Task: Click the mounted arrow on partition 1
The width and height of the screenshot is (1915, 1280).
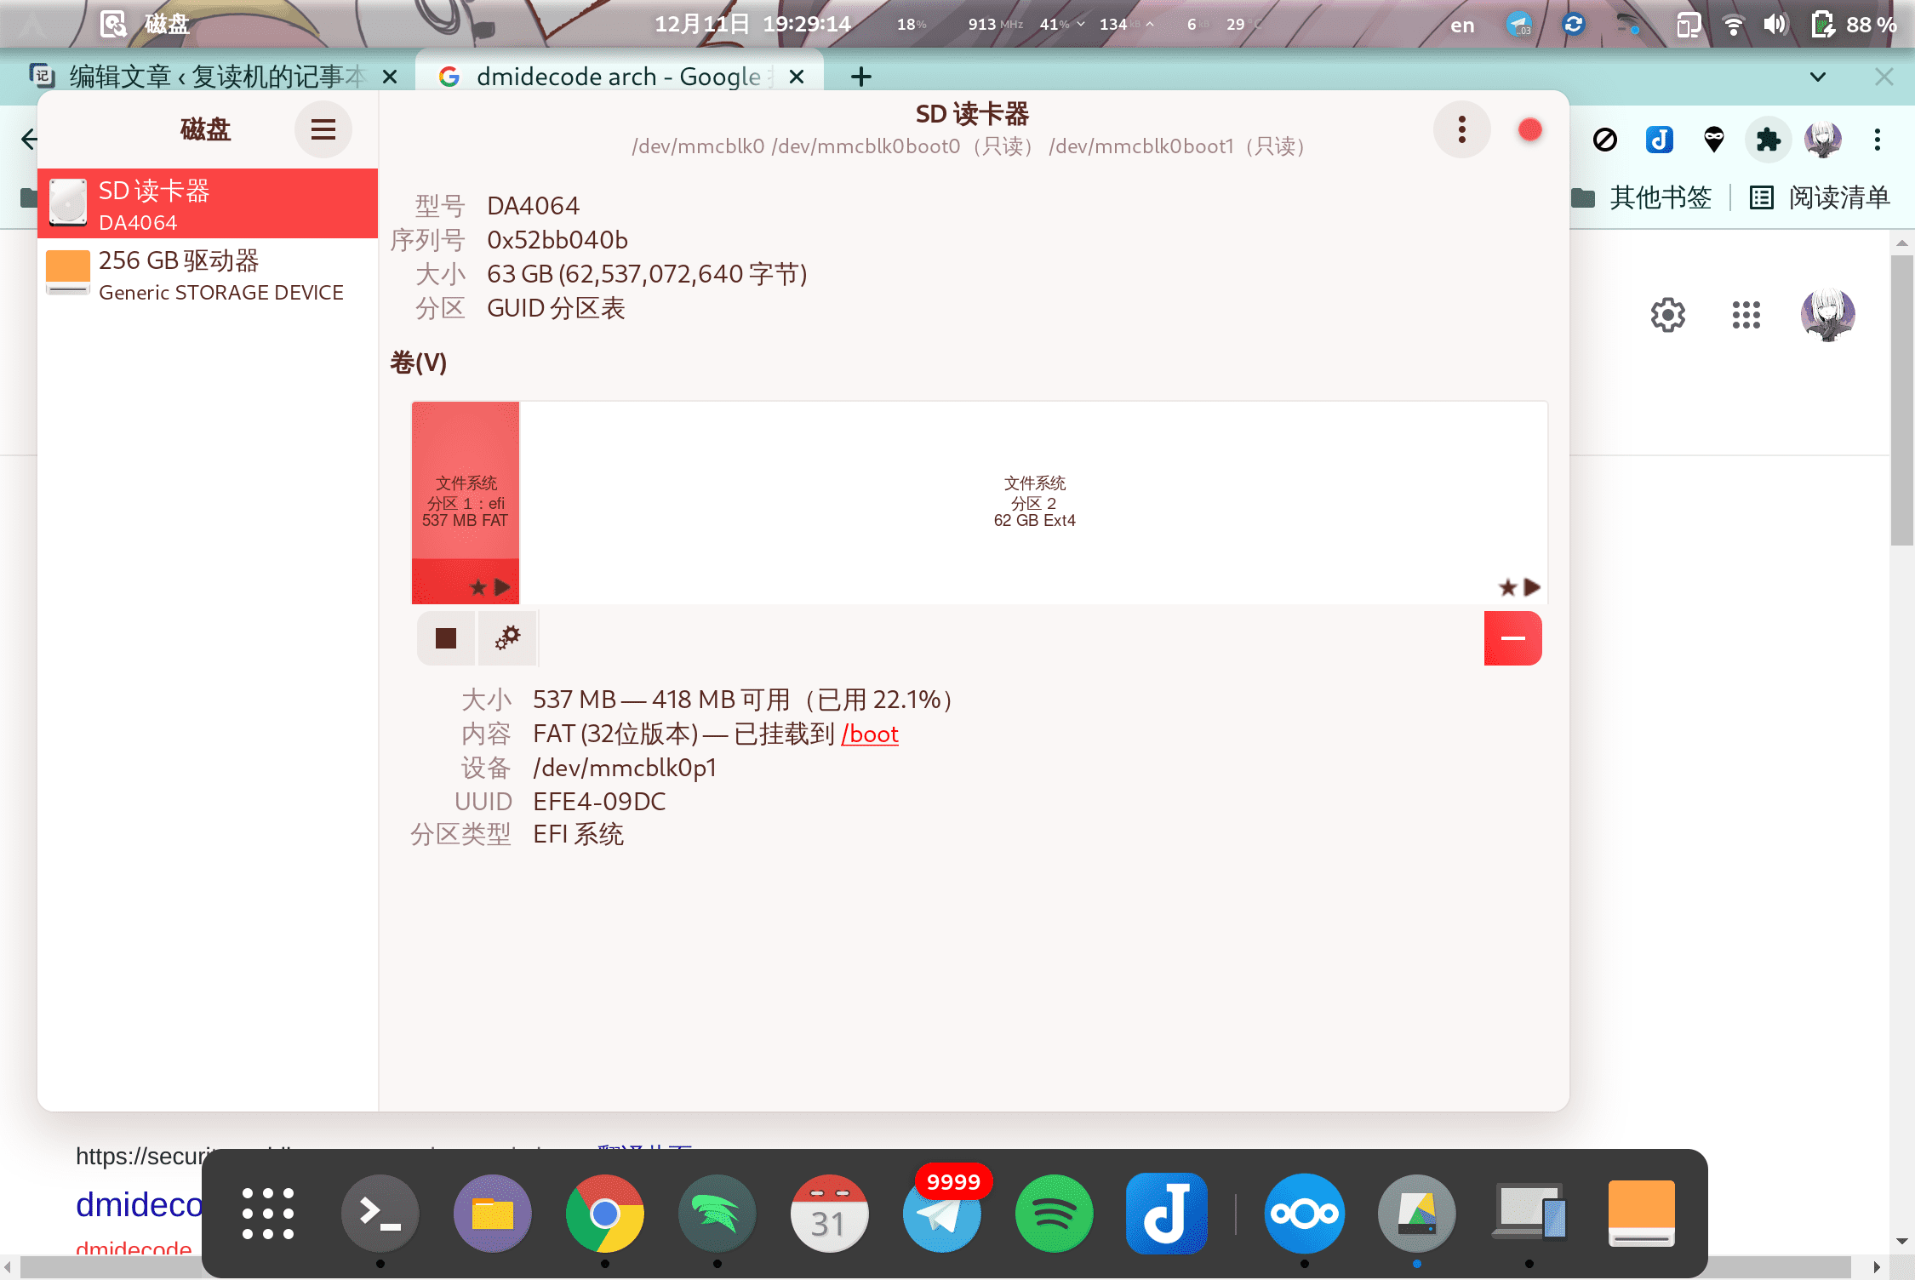Action: (x=503, y=587)
